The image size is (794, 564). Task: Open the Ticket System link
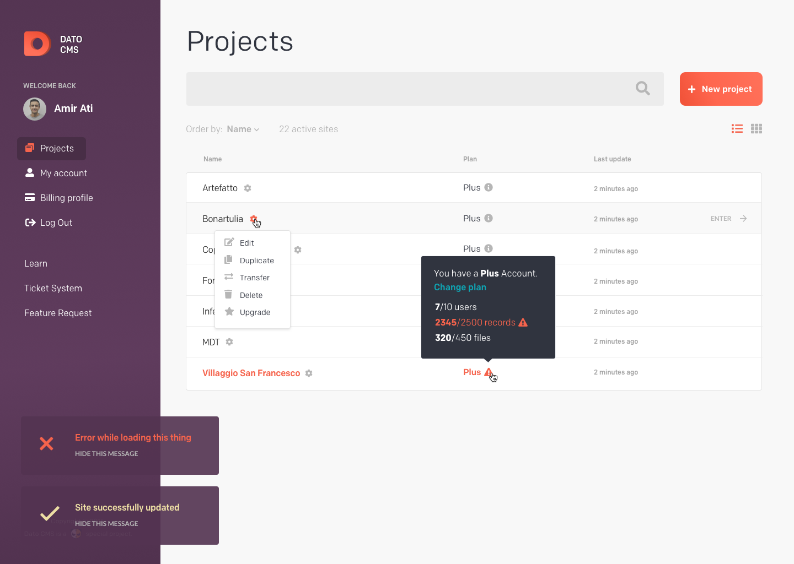point(53,288)
